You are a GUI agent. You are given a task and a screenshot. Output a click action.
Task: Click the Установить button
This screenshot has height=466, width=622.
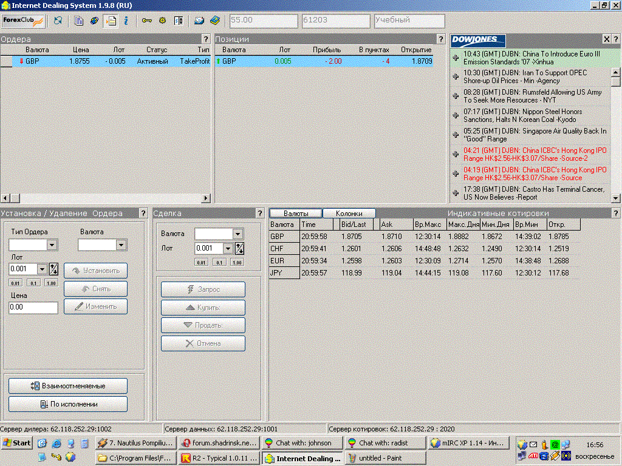point(95,271)
